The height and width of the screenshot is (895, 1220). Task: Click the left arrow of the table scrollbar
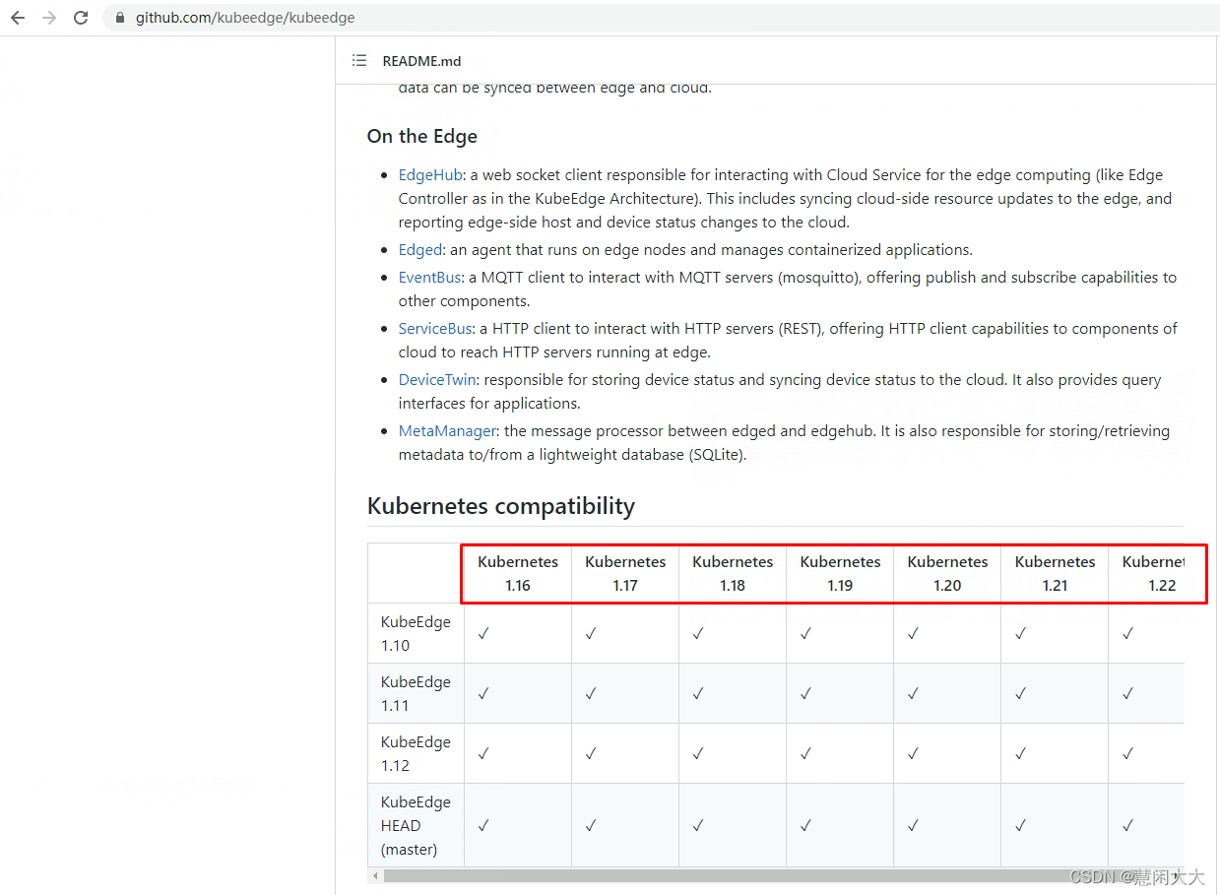coord(374,875)
